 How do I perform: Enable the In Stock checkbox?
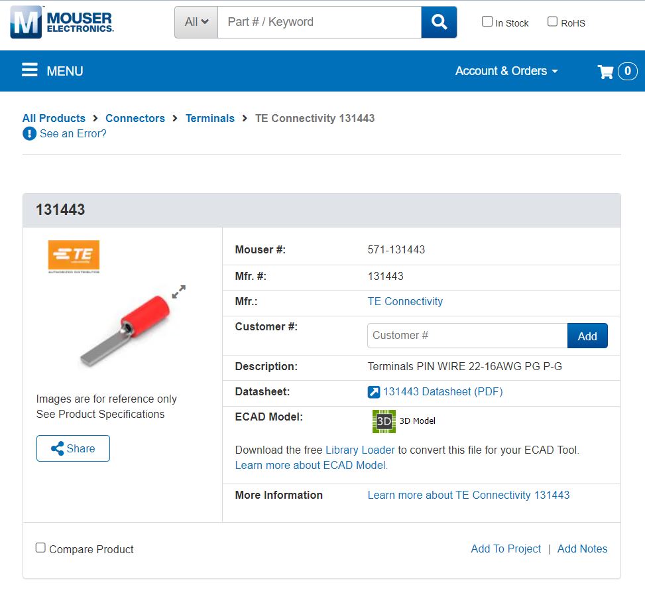tap(487, 21)
